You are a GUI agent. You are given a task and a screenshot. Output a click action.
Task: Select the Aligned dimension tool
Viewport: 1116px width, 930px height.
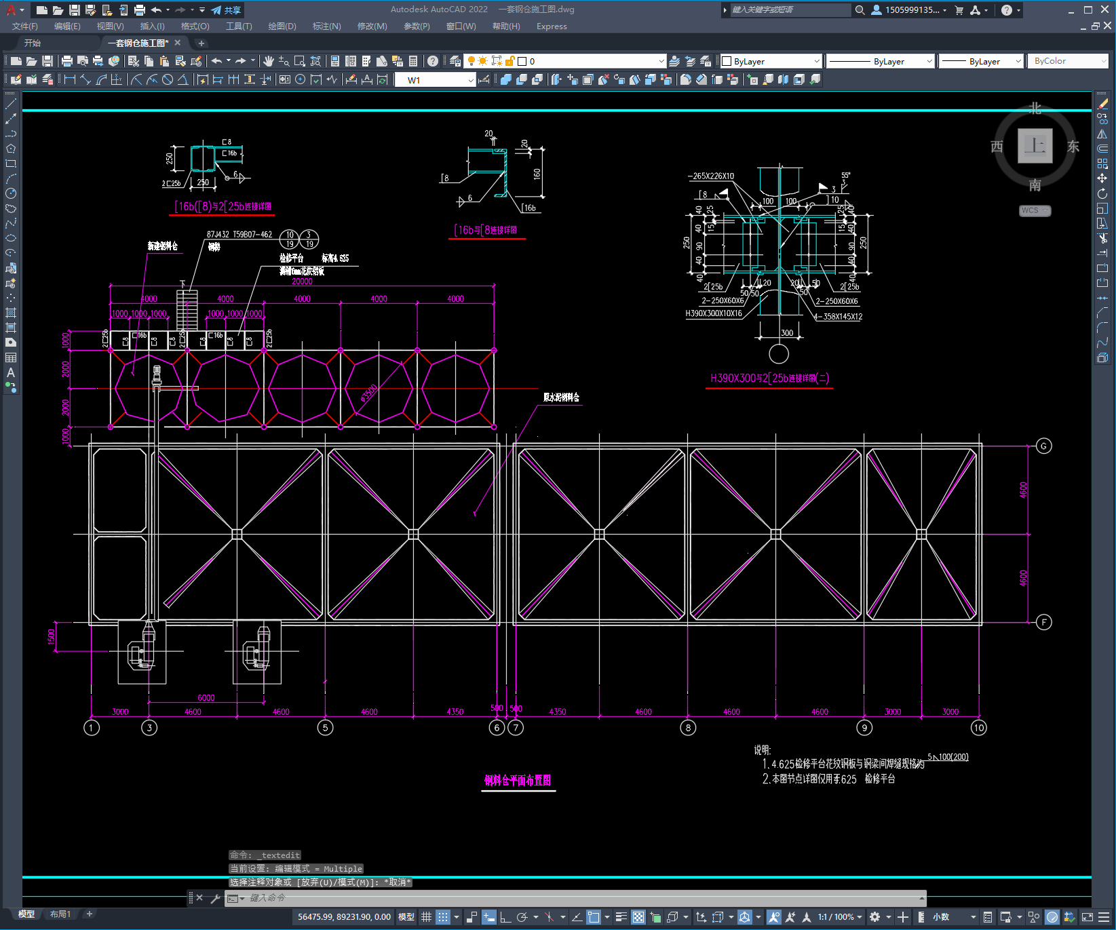pos(85,79)
